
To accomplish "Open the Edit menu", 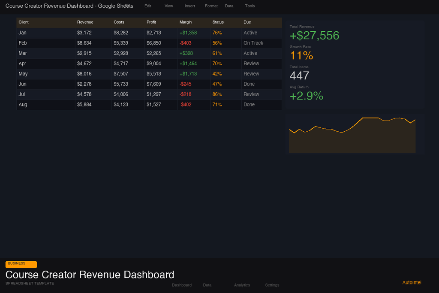I will pyautogui.click(x=147, y=6).
